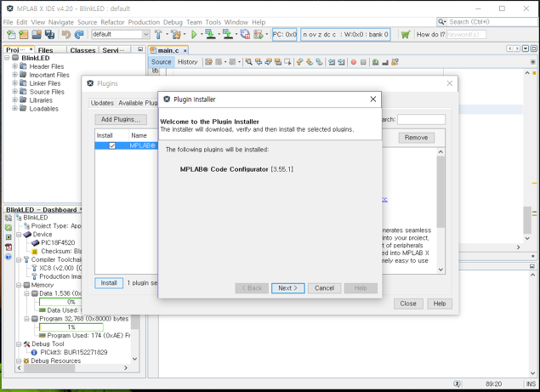
Task: Switch to Updates tab in Plugins window
Action: pos(102,103)
